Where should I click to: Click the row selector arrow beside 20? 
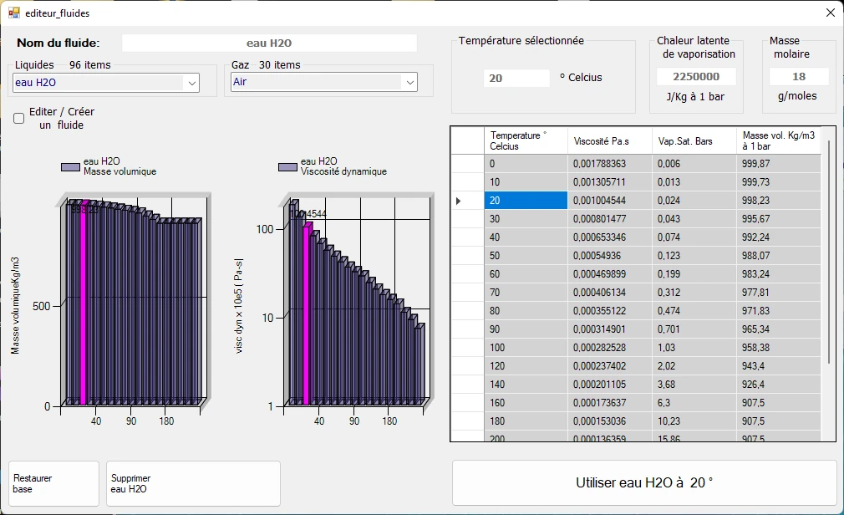coord(459,201)
